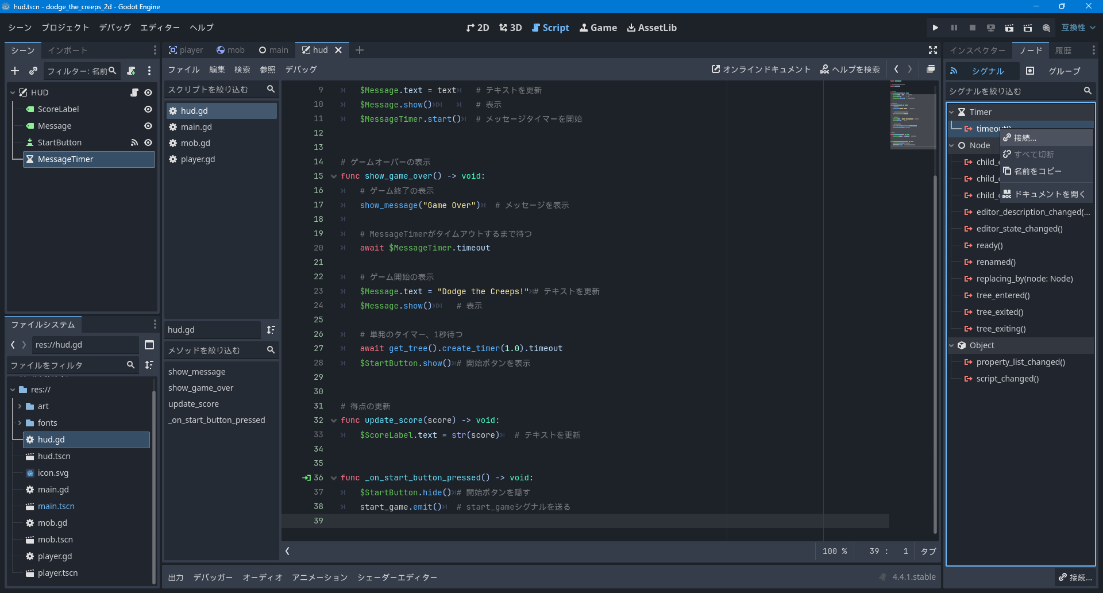Open オンラインドキュメント link
1103x593 pixels.
[761, 70]
